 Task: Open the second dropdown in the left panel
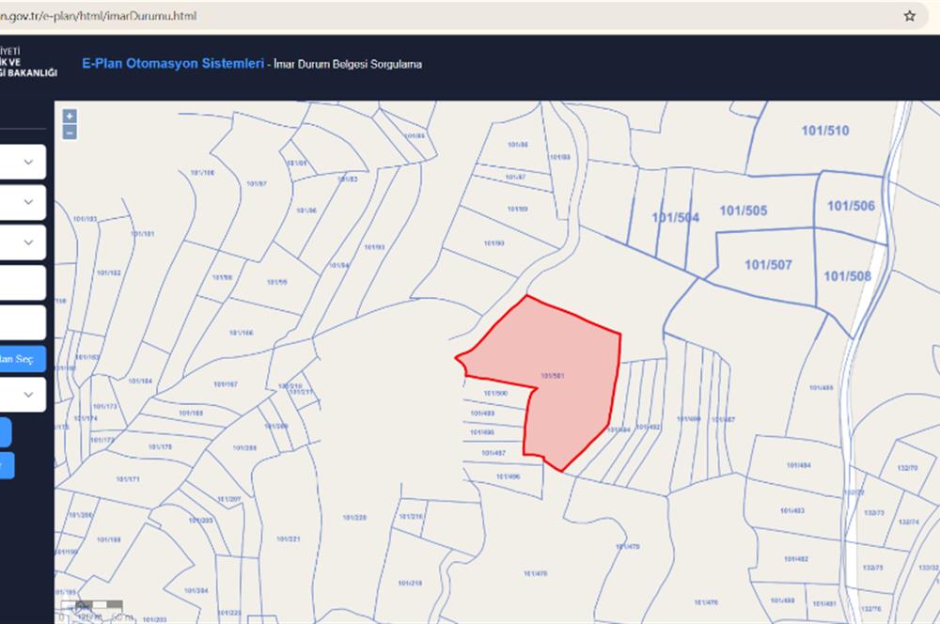(23, 202)
